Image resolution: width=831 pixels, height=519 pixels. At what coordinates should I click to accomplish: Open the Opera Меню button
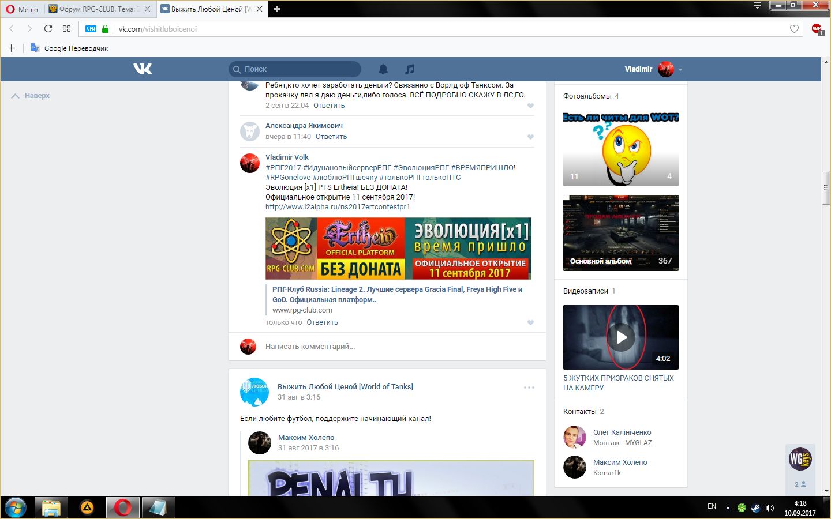pos(22,9)
